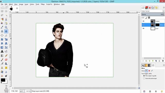Screen dimensions: 165x93
Task: Select the Alignment tool
Action: pyautogui.click(x=2, y=35)
